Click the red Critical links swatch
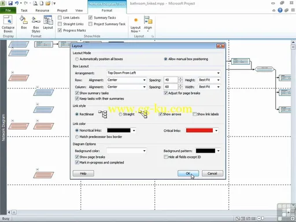Screen dimensions: 296x222 199,131
